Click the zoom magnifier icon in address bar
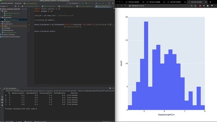This screenshot has width=217, height=122. (x=192, y=6)
